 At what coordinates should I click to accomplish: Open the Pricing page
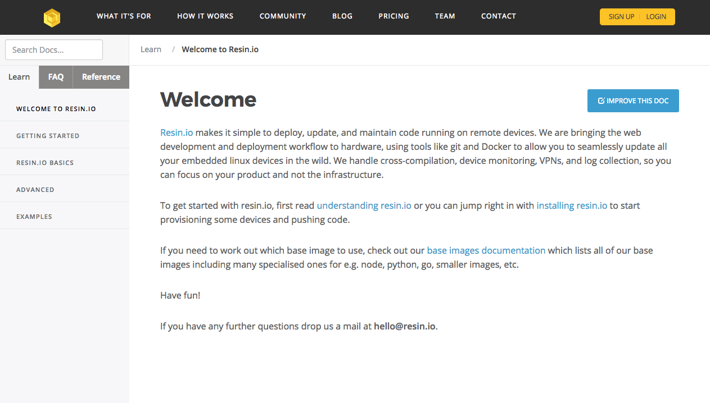(x=394, y=16)
